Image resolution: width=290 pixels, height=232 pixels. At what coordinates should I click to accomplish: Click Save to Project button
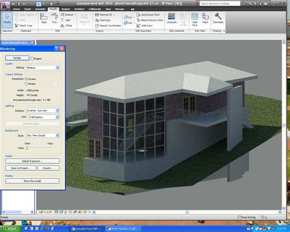tap(21, 168)
